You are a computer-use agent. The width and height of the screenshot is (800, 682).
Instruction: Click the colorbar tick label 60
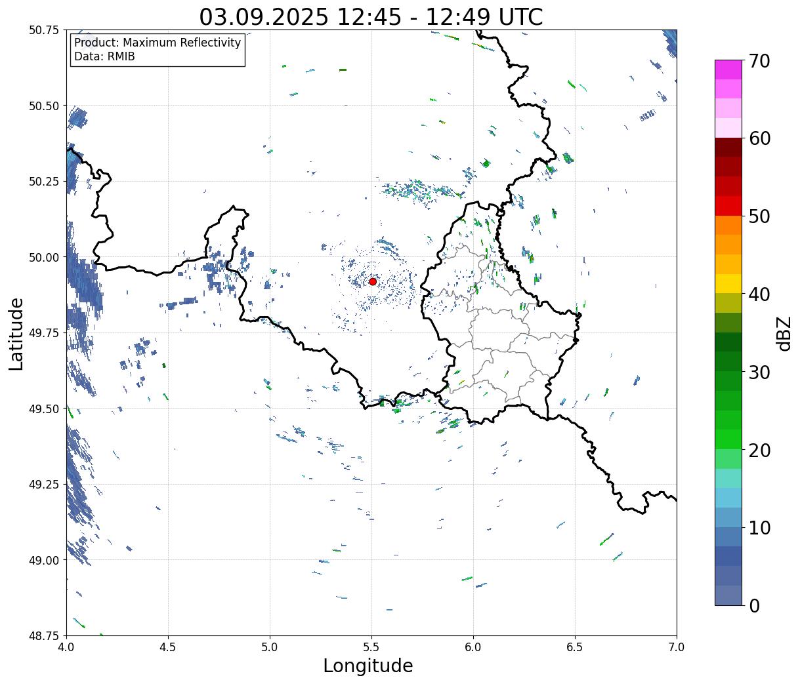click(x=759, y=138)
